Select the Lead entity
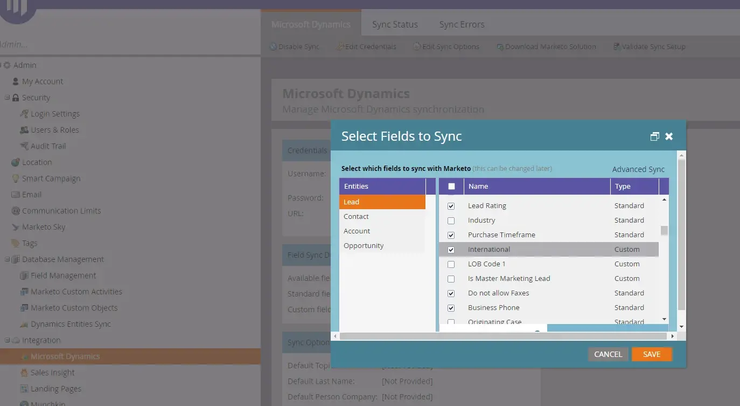Screen dimensions: 740x406 point(382,202)
